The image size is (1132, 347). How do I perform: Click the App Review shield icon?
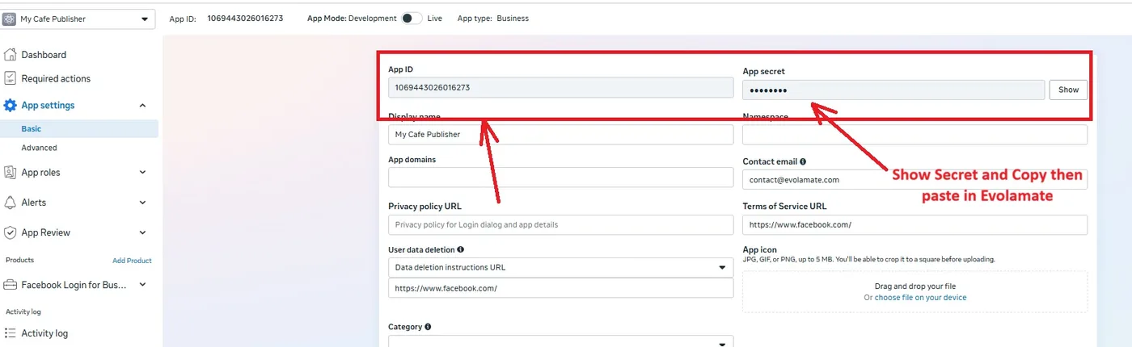[x=10, y=232]
